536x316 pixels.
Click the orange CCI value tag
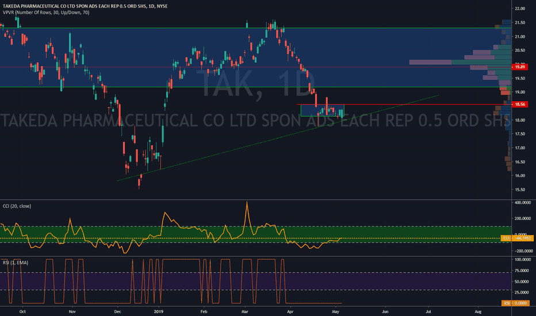(x=517, y=238)
